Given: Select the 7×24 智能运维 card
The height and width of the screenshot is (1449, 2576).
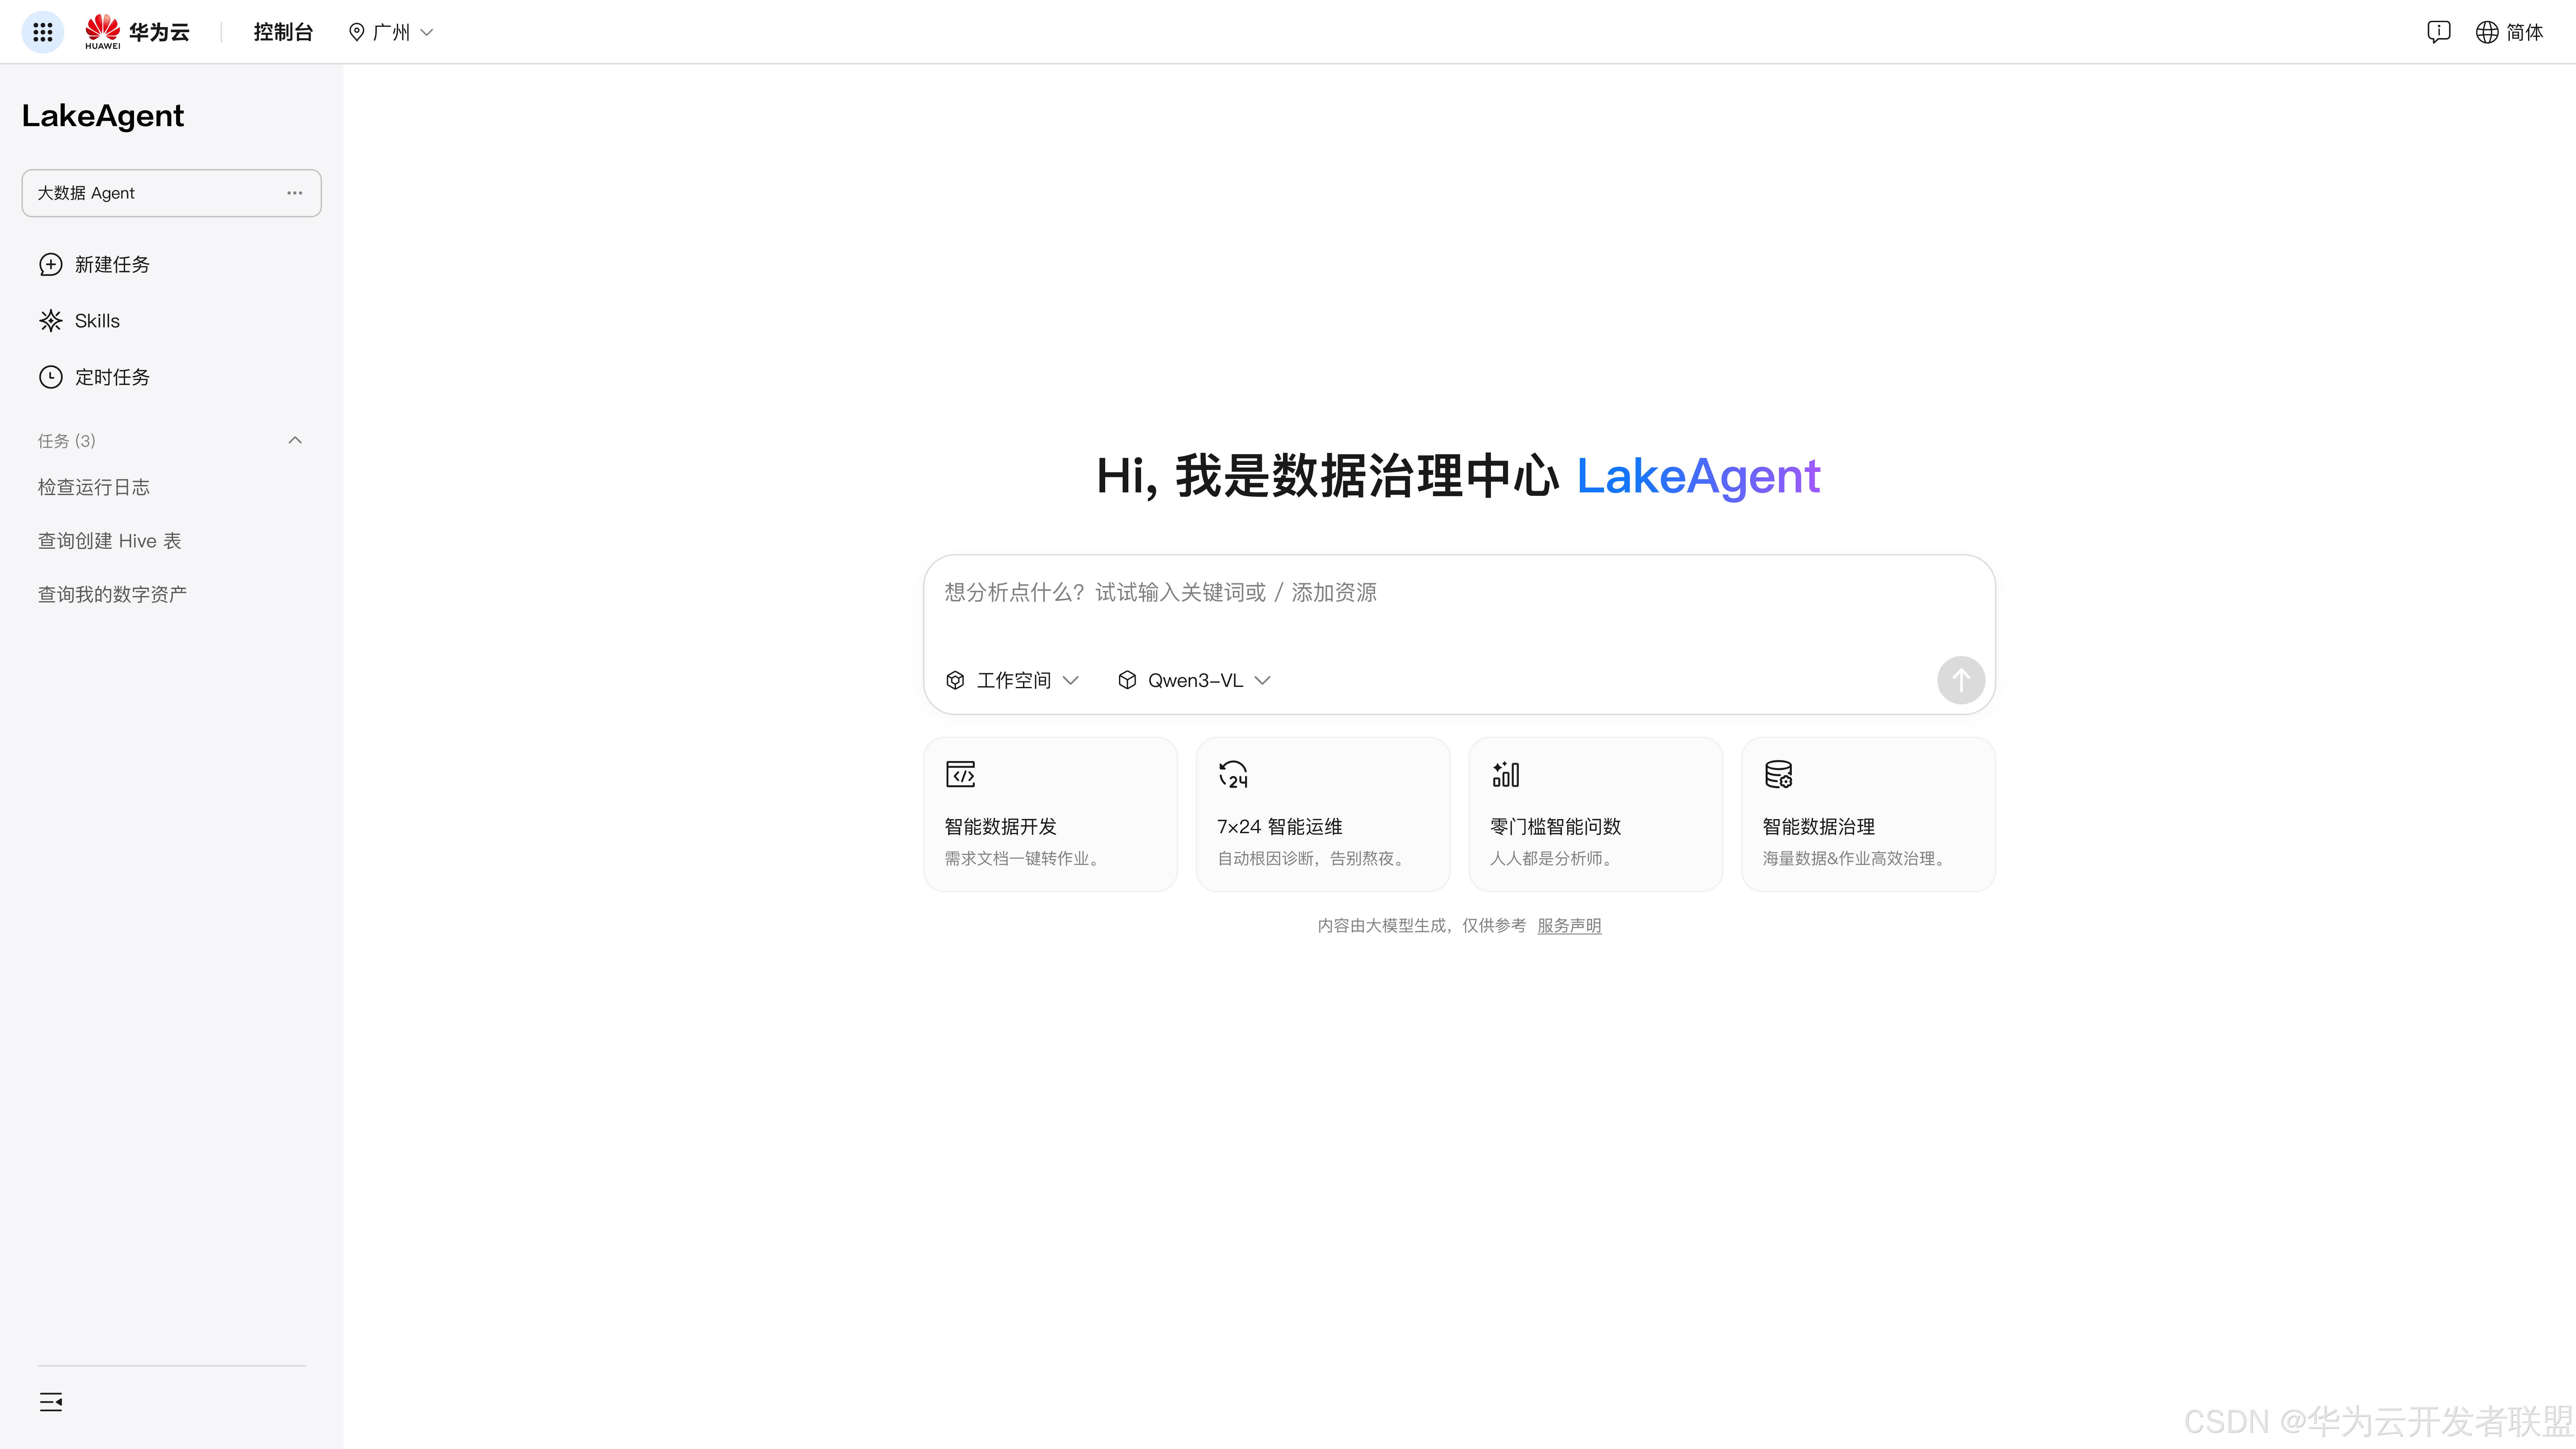Looking at the screenshot, I should (x=1323, y=814).
